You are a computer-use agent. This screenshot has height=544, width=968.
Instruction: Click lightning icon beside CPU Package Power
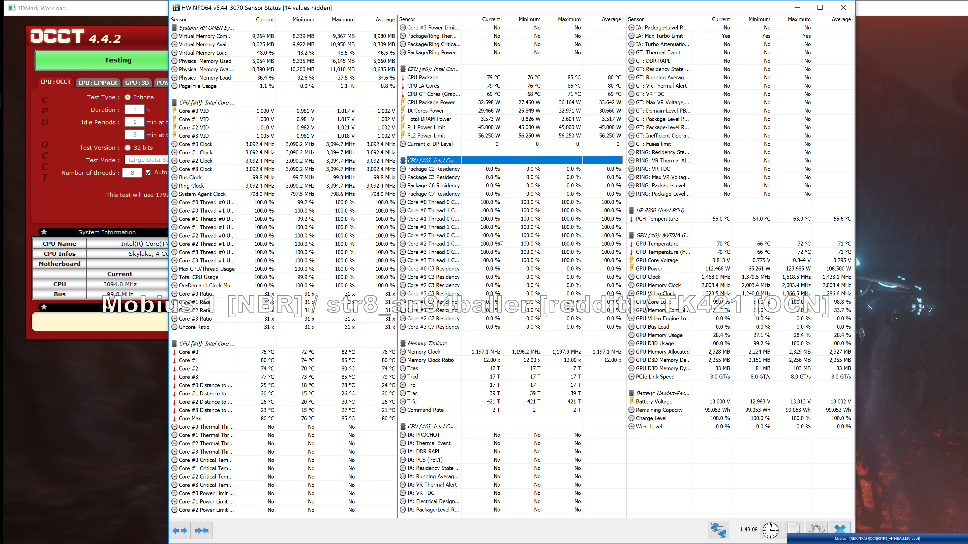pos(403,102)
